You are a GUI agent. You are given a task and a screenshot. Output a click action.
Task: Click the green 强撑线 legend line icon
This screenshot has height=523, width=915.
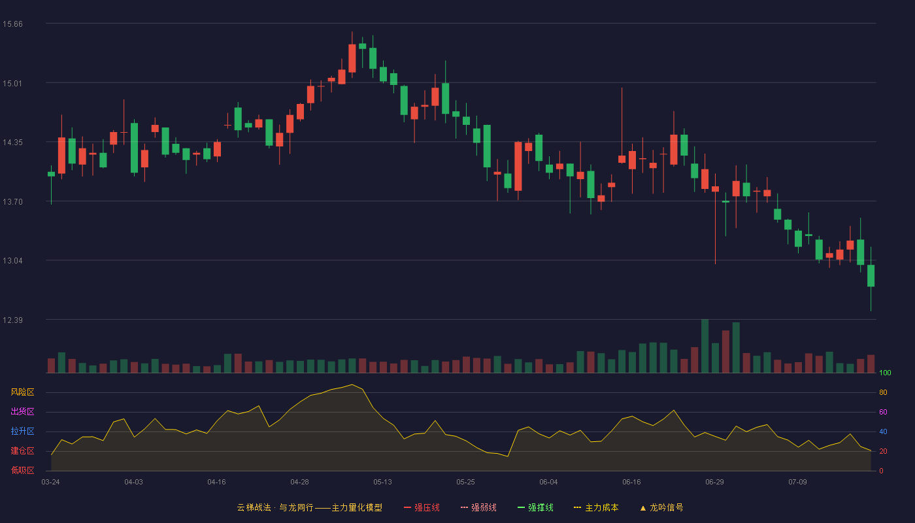pyautogui.click(x=522, y=507)
